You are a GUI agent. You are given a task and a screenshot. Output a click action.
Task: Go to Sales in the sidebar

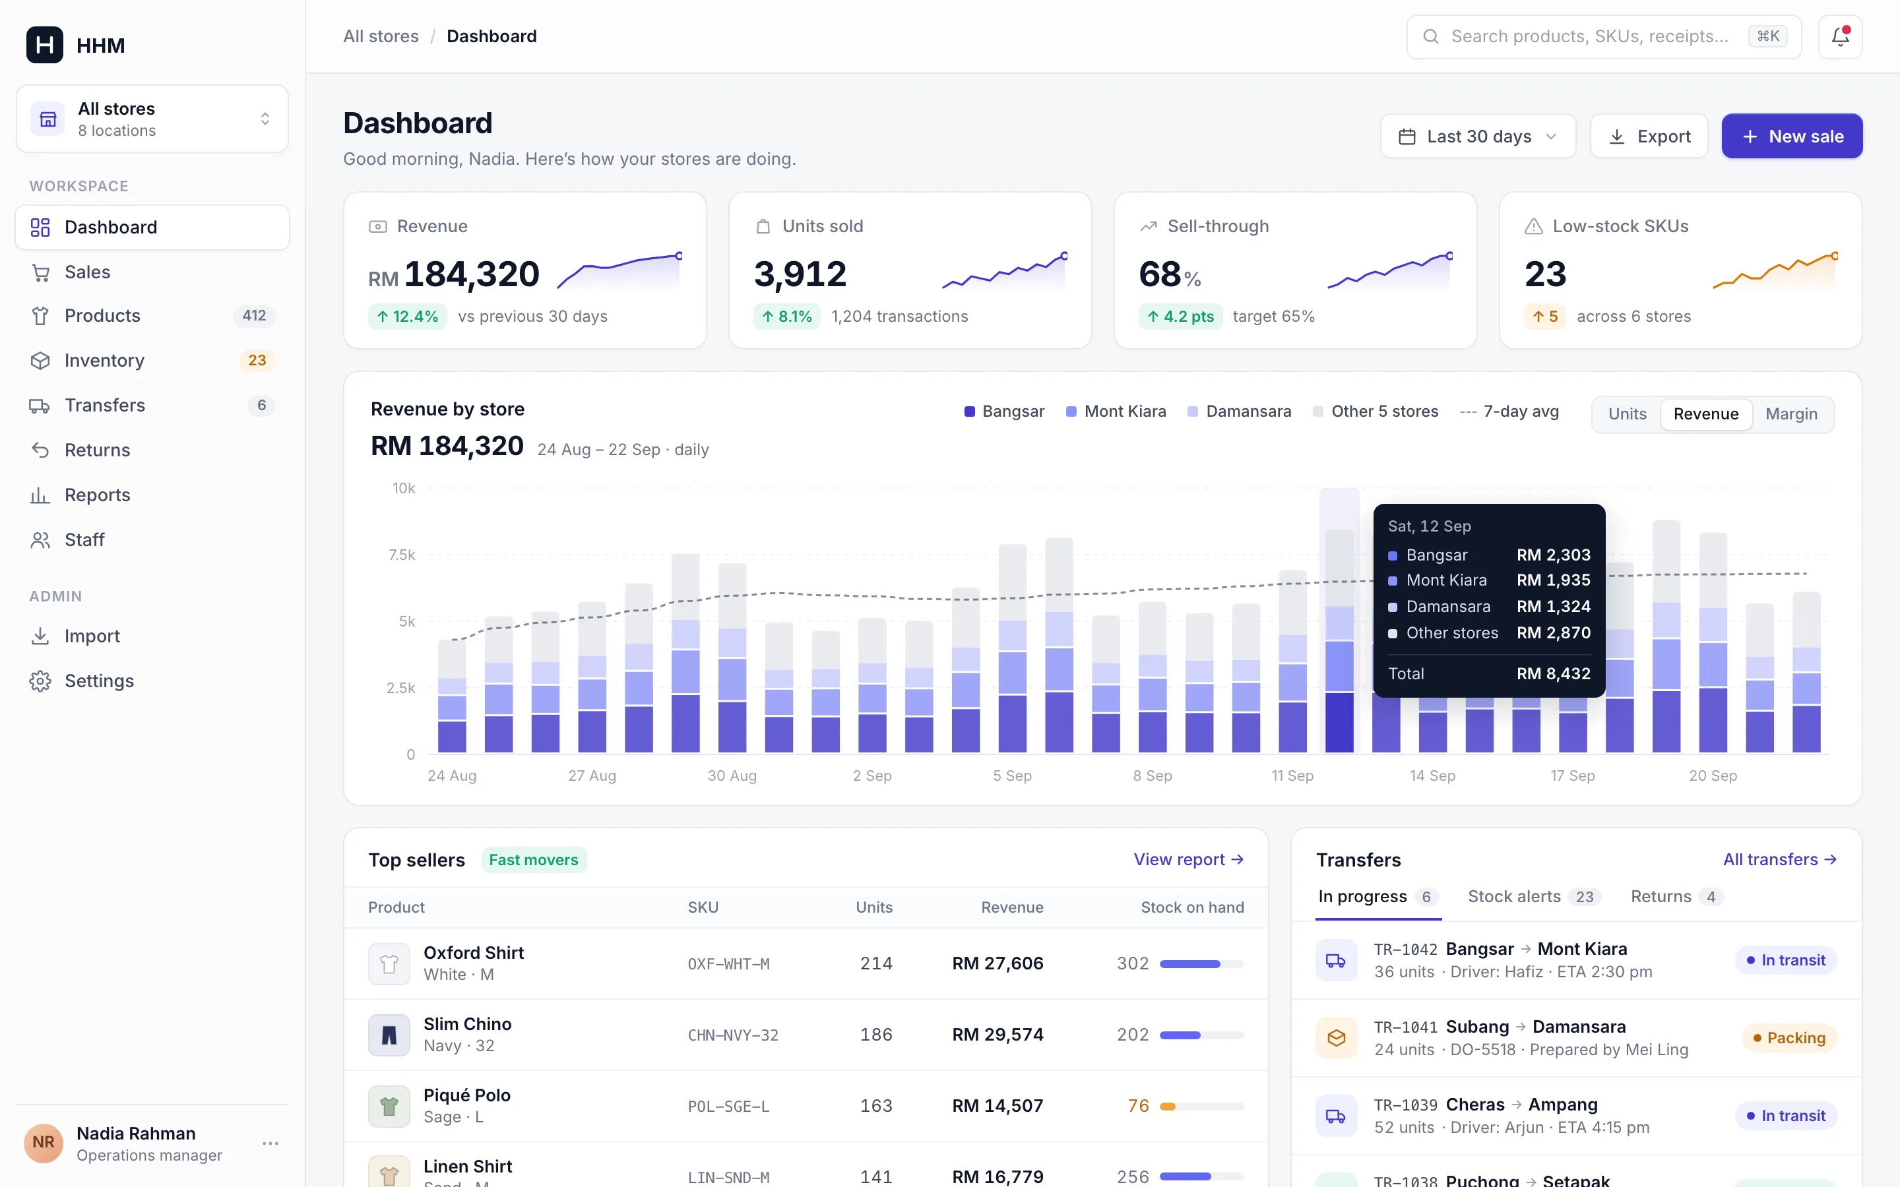pyautogui.click(x=152, y=272)
